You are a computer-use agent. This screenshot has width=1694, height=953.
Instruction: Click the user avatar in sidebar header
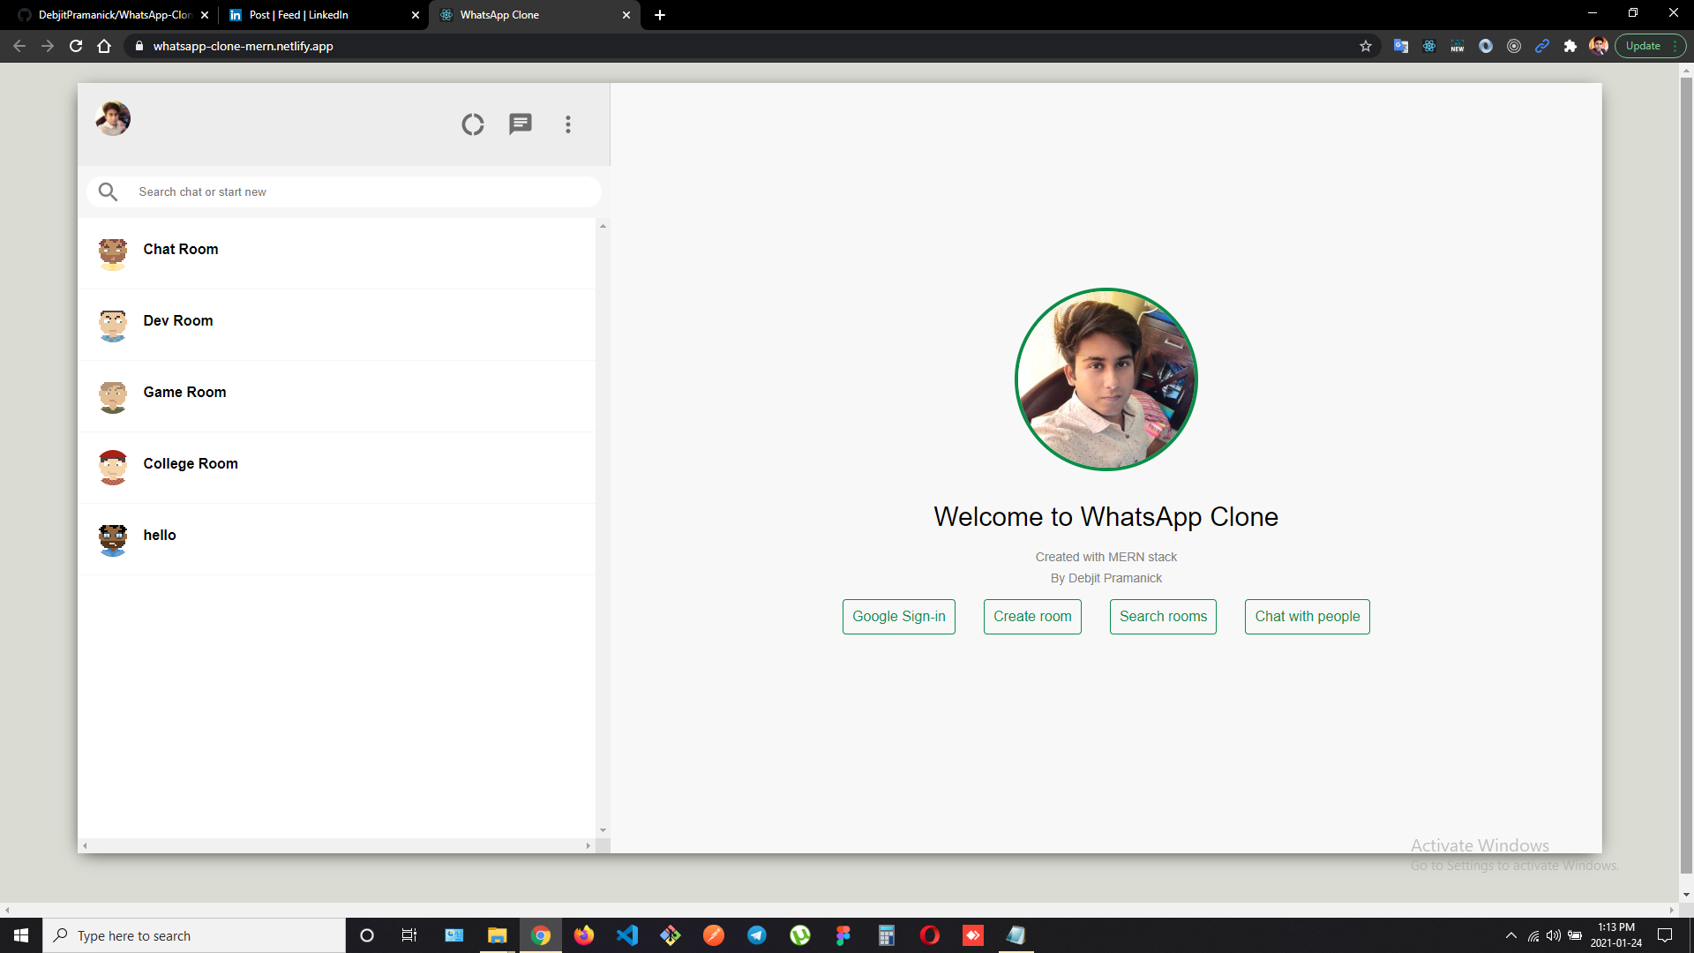click(x=113, y=118)
